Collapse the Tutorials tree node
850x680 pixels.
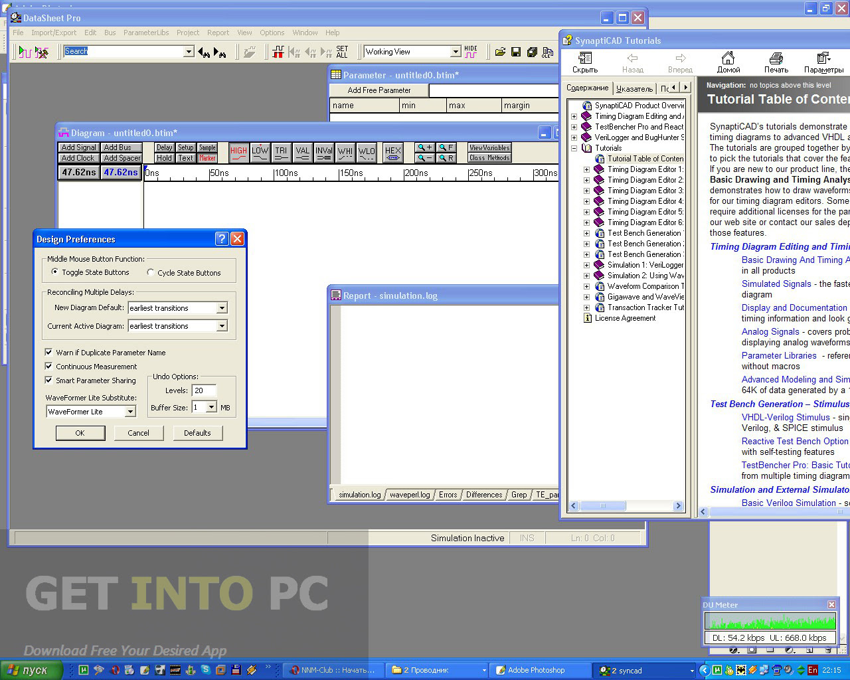574,148
